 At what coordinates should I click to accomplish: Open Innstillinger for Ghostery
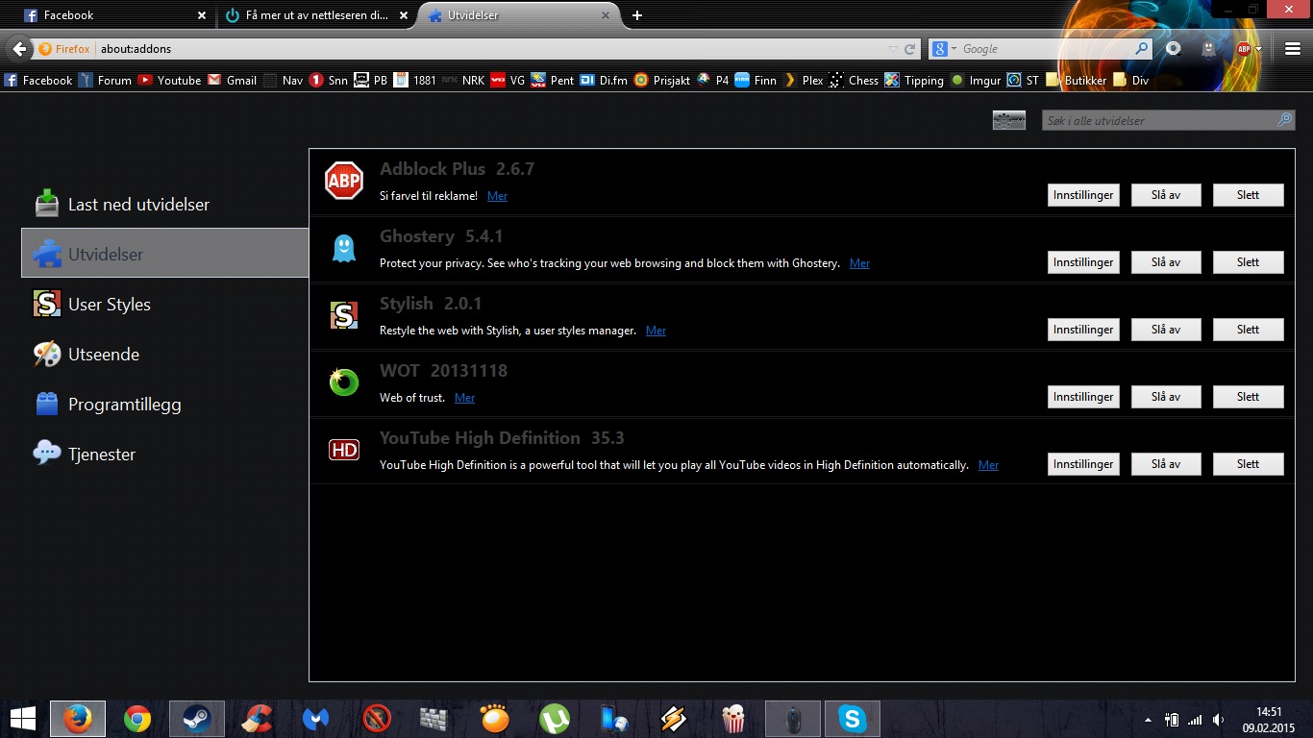pos(1083,262)
